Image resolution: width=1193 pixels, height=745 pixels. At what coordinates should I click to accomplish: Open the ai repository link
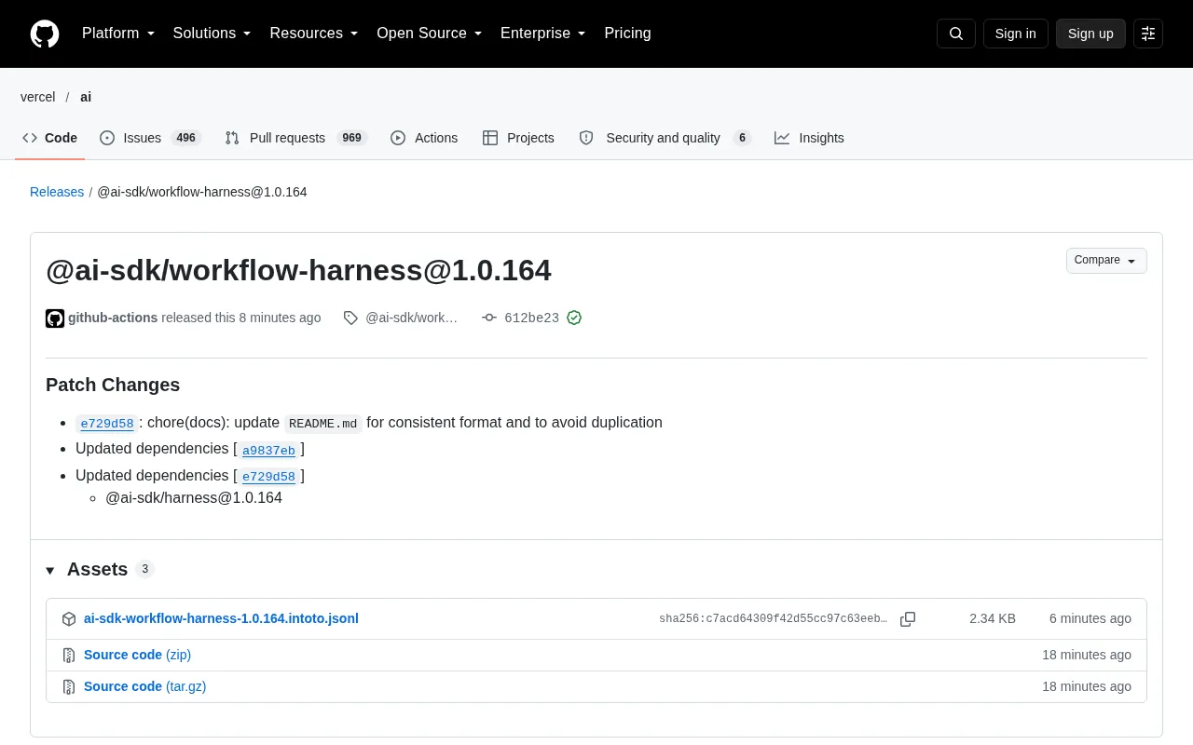tap(86, 97)
